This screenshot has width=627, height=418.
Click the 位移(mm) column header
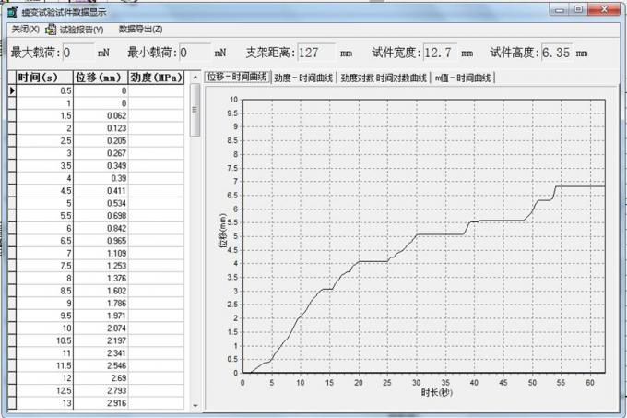coord(99,77)
